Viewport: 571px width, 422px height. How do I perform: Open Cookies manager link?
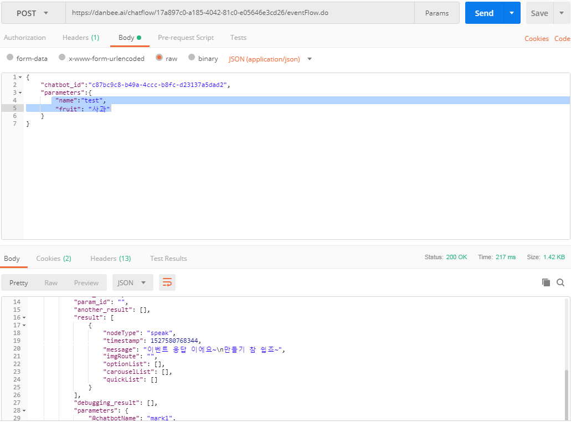pos(537,39)
